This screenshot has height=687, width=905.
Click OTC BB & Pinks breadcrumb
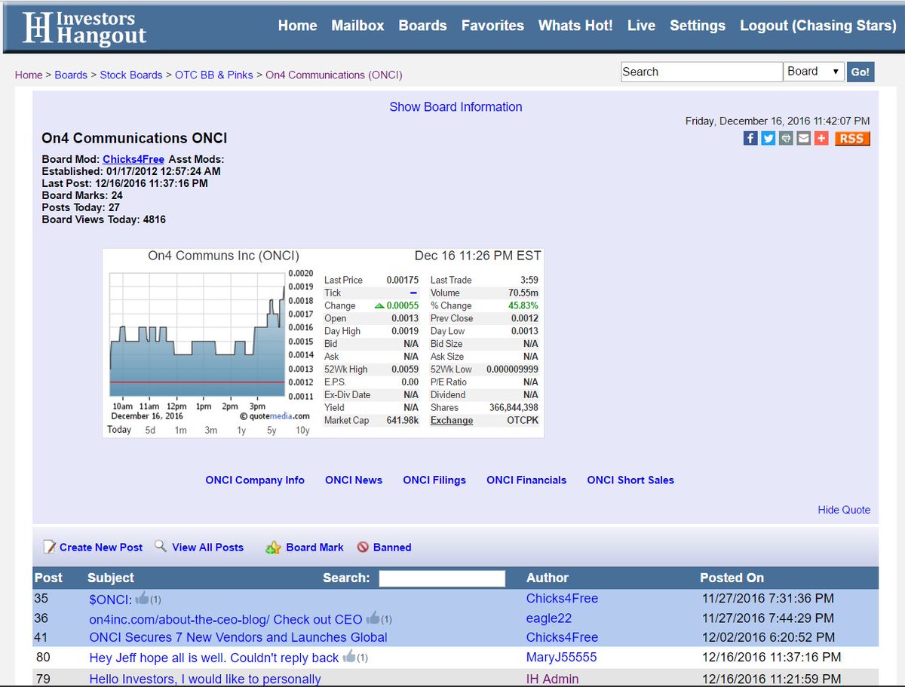click(214, 75)
